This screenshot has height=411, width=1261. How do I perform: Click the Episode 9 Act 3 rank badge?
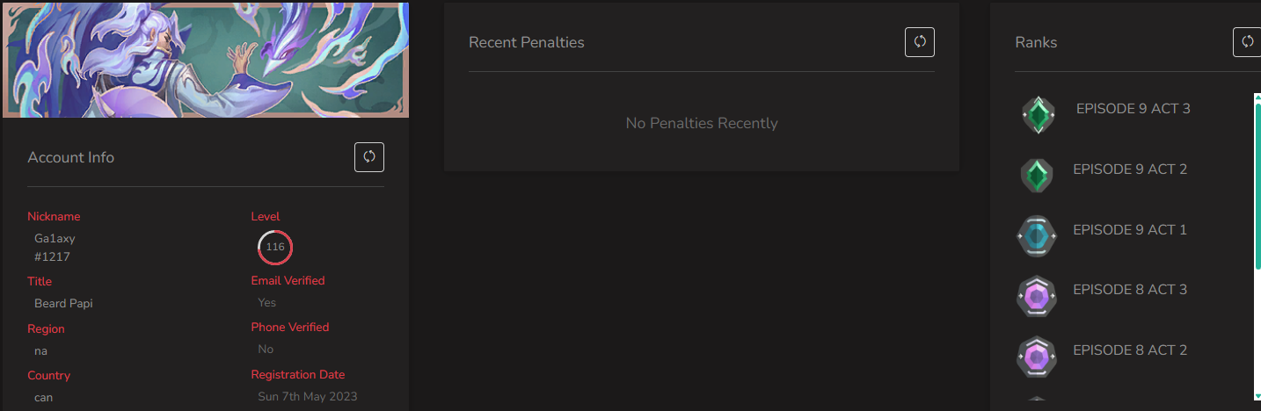click(x=1039, y=115)
